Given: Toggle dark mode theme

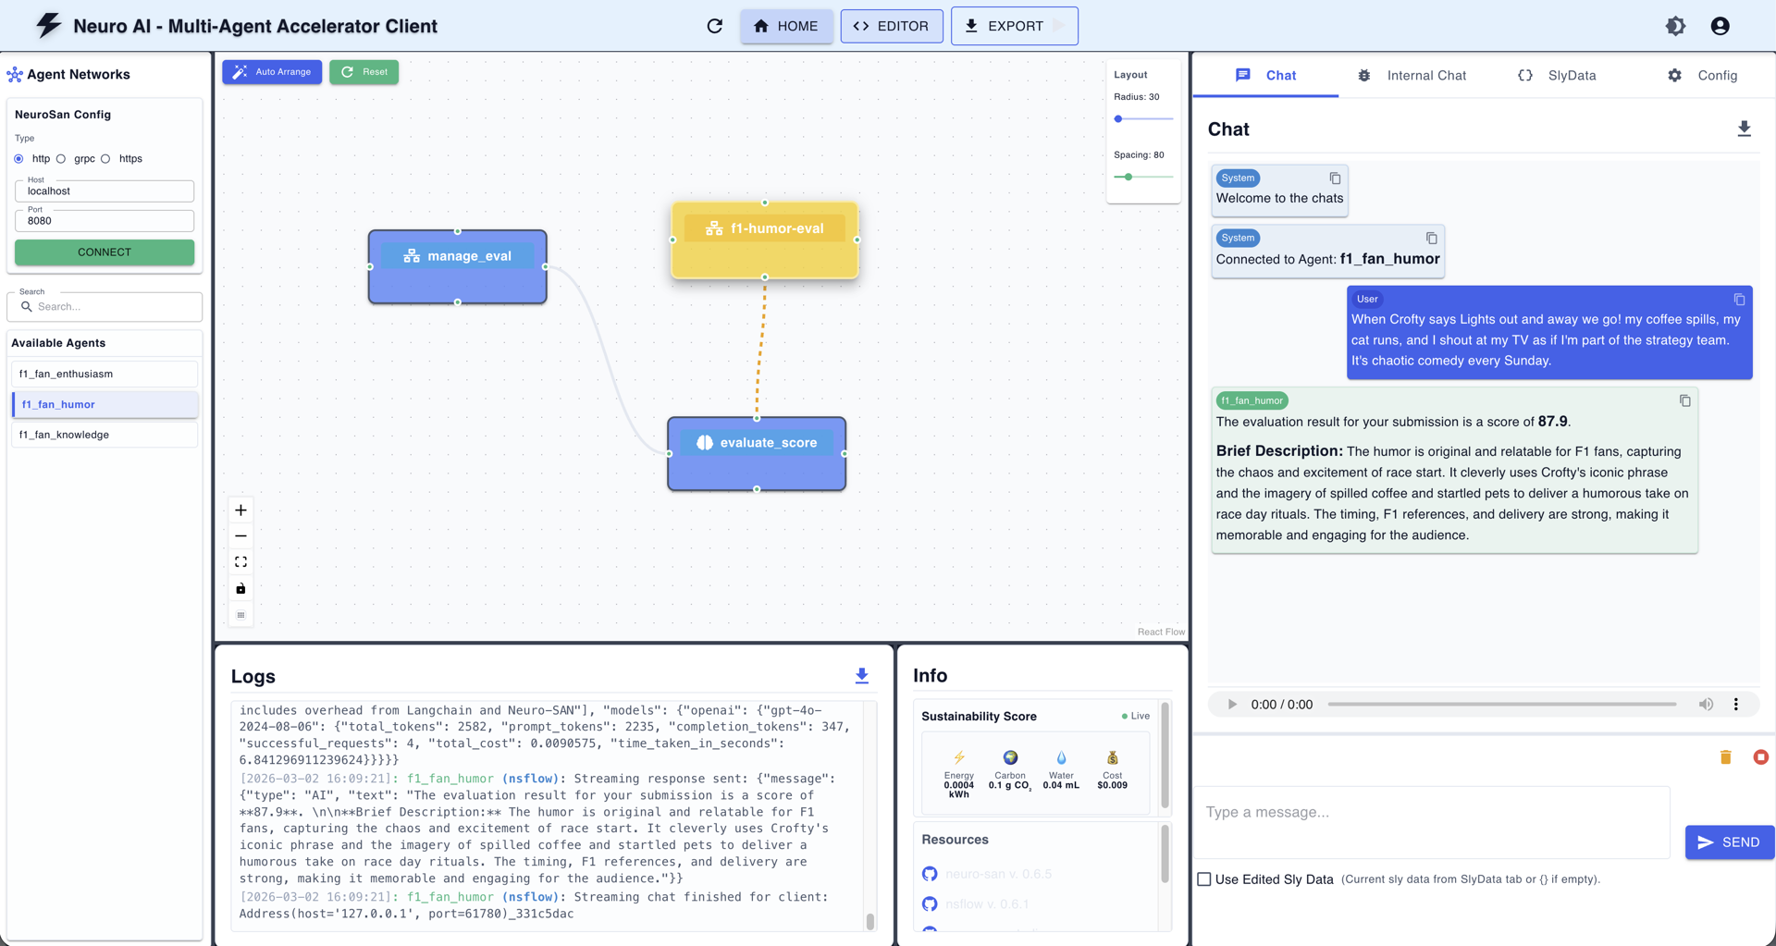Looking at the screenshot, I should tap(1674, 26).
